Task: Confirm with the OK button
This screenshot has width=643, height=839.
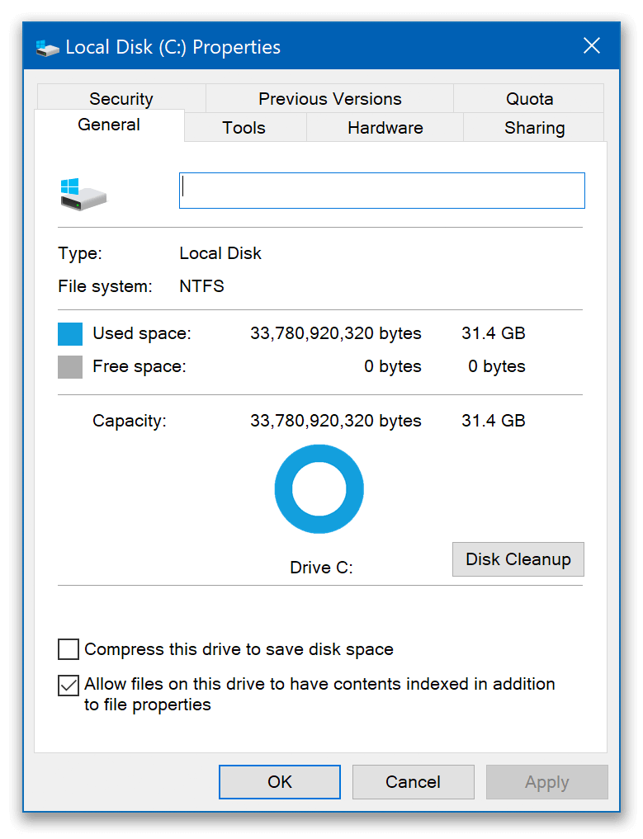Action: 279,781
